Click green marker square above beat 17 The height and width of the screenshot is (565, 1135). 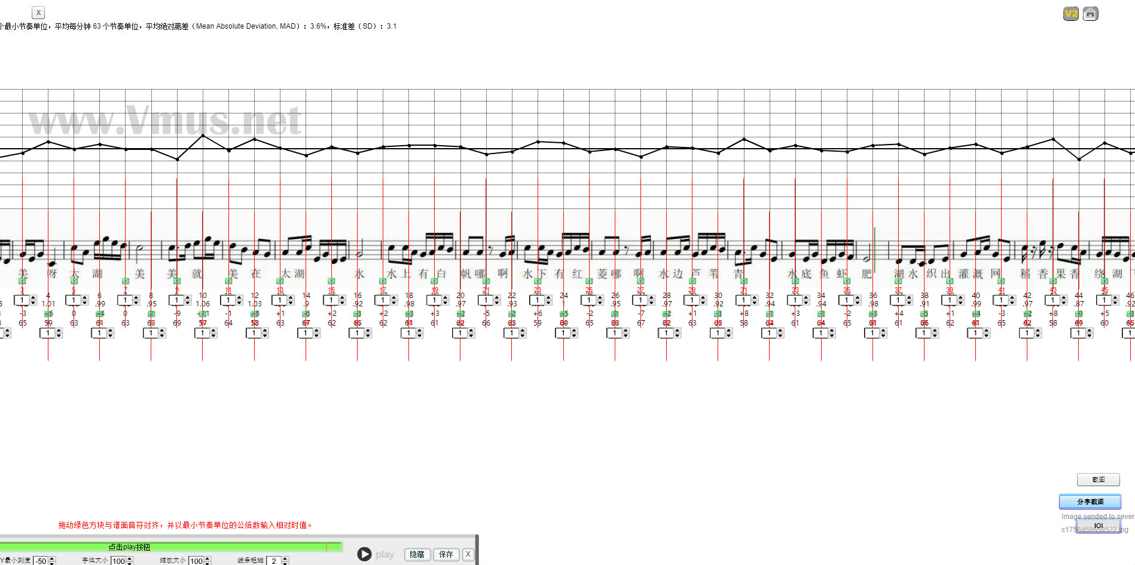coord(383,281)
